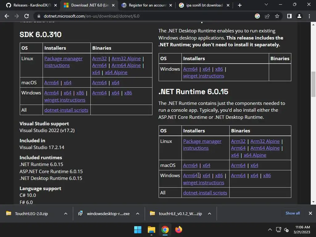Switch to ipa sonifi bt download tab
The image size is (316, 237).
204,5
